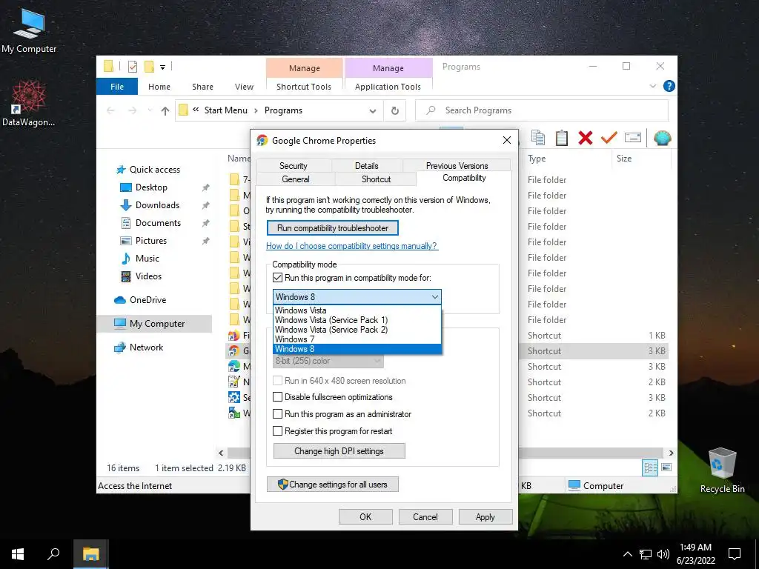Click scroll right arrow in Explorer
Image resolution: width=759 pixels, height=569 pixels.
click(x=671, y=453)
